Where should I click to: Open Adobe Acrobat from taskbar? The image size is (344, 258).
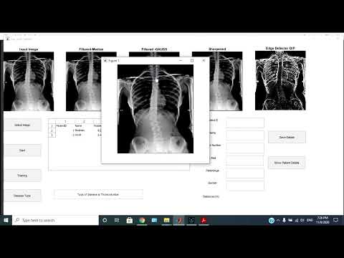[x=204, y=220]
